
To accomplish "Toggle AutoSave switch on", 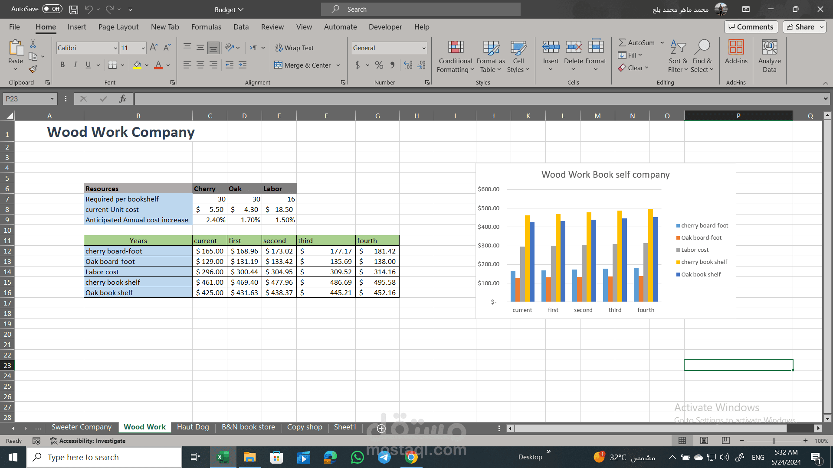I will pyautogui.click(x=52, y=9).
